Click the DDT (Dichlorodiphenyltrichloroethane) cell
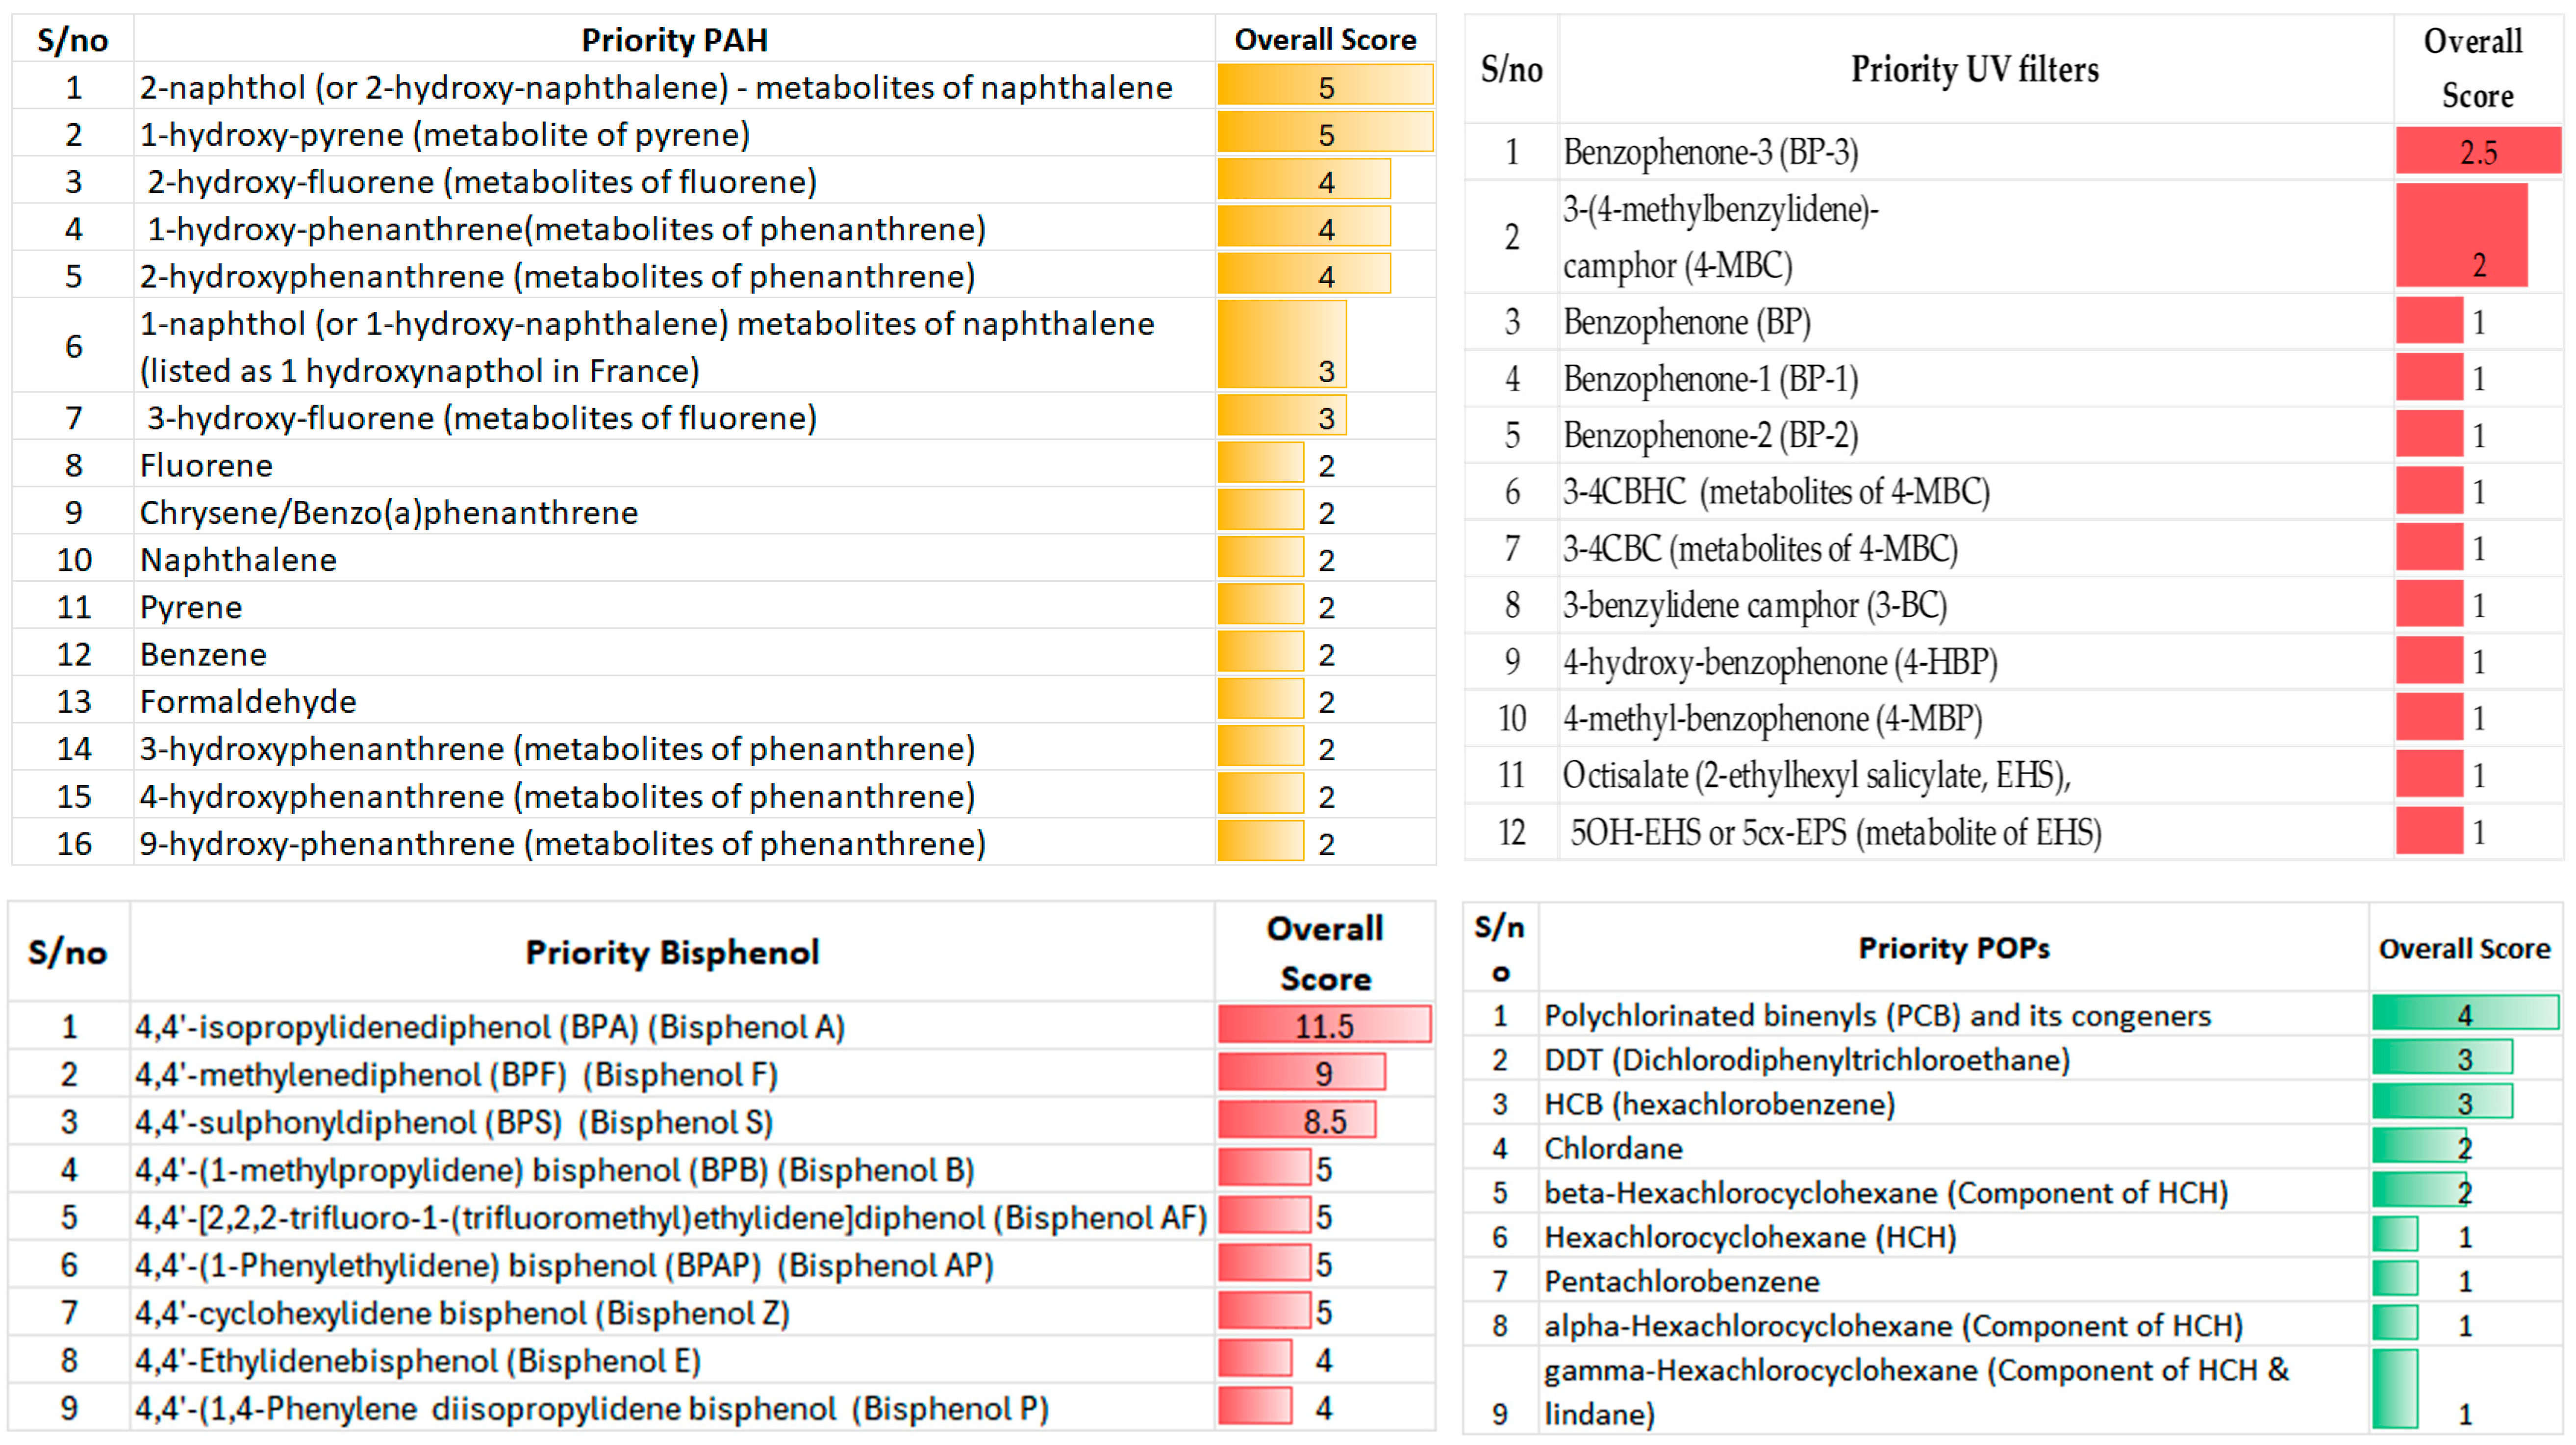This screenshot has width=2576, height=1445. pyautogui.click(x=1806, y=1060)
